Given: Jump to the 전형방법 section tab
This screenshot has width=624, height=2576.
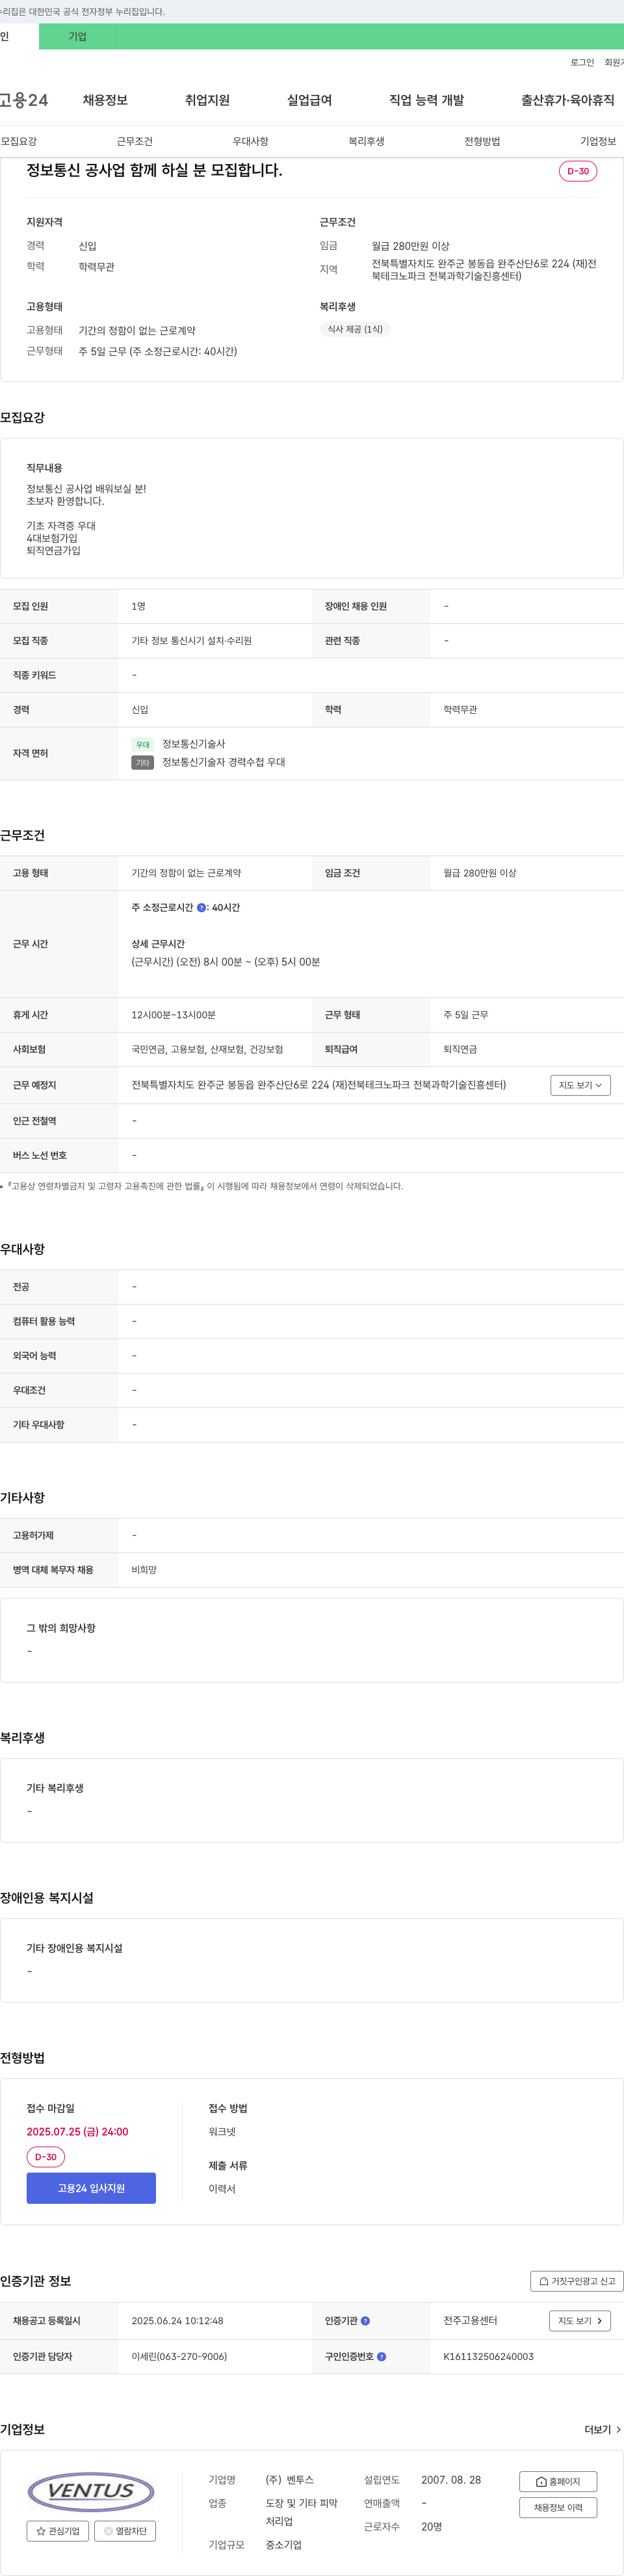Looking at the screenshot, I should [x=482, y=142].
